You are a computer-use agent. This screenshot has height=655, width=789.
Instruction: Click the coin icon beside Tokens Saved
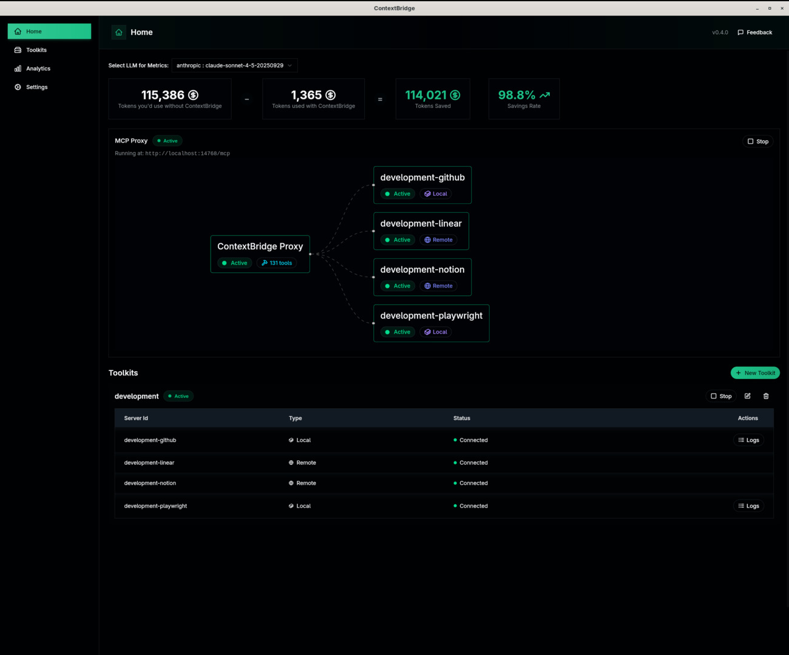(453, 95)
